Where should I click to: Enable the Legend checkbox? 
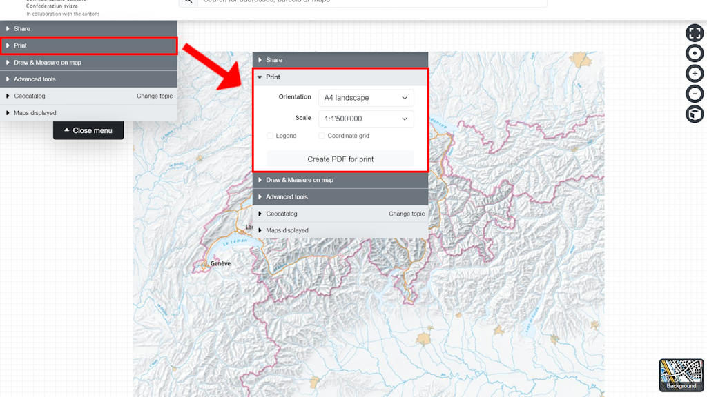(271, 136)
